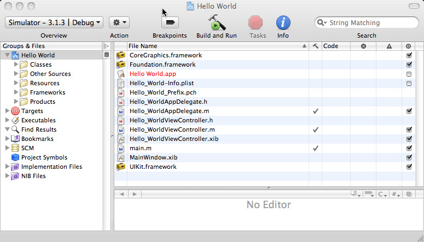The height and width of the screenshot is (242, 424).
Task: Click the editor go-forward arrow
Action: click(135, 194)
